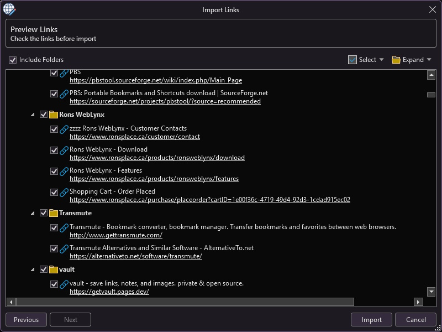Open the sourceforge.net/projects/pbstool link

[165, 101]
